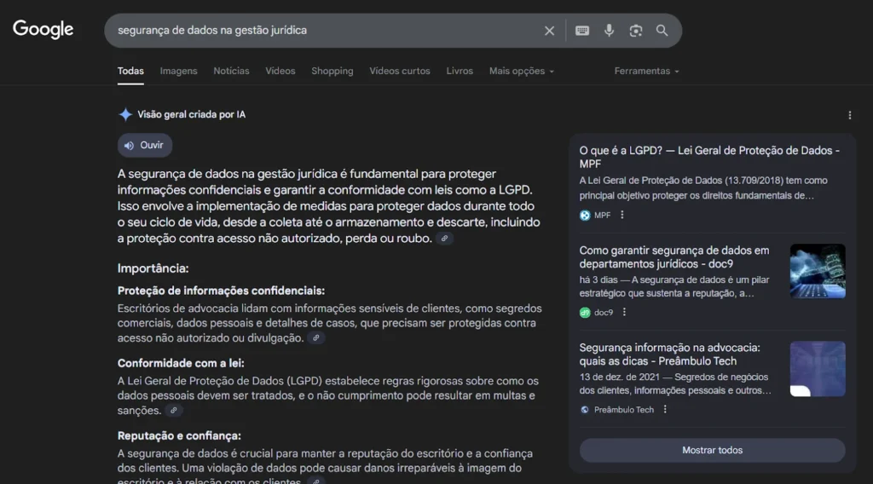Click the AI overview sparkle icon

(x=125, y=114)
